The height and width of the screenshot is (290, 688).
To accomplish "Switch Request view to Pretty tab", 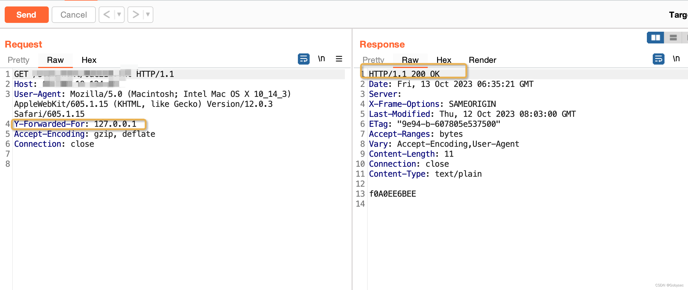I will 19,60.
